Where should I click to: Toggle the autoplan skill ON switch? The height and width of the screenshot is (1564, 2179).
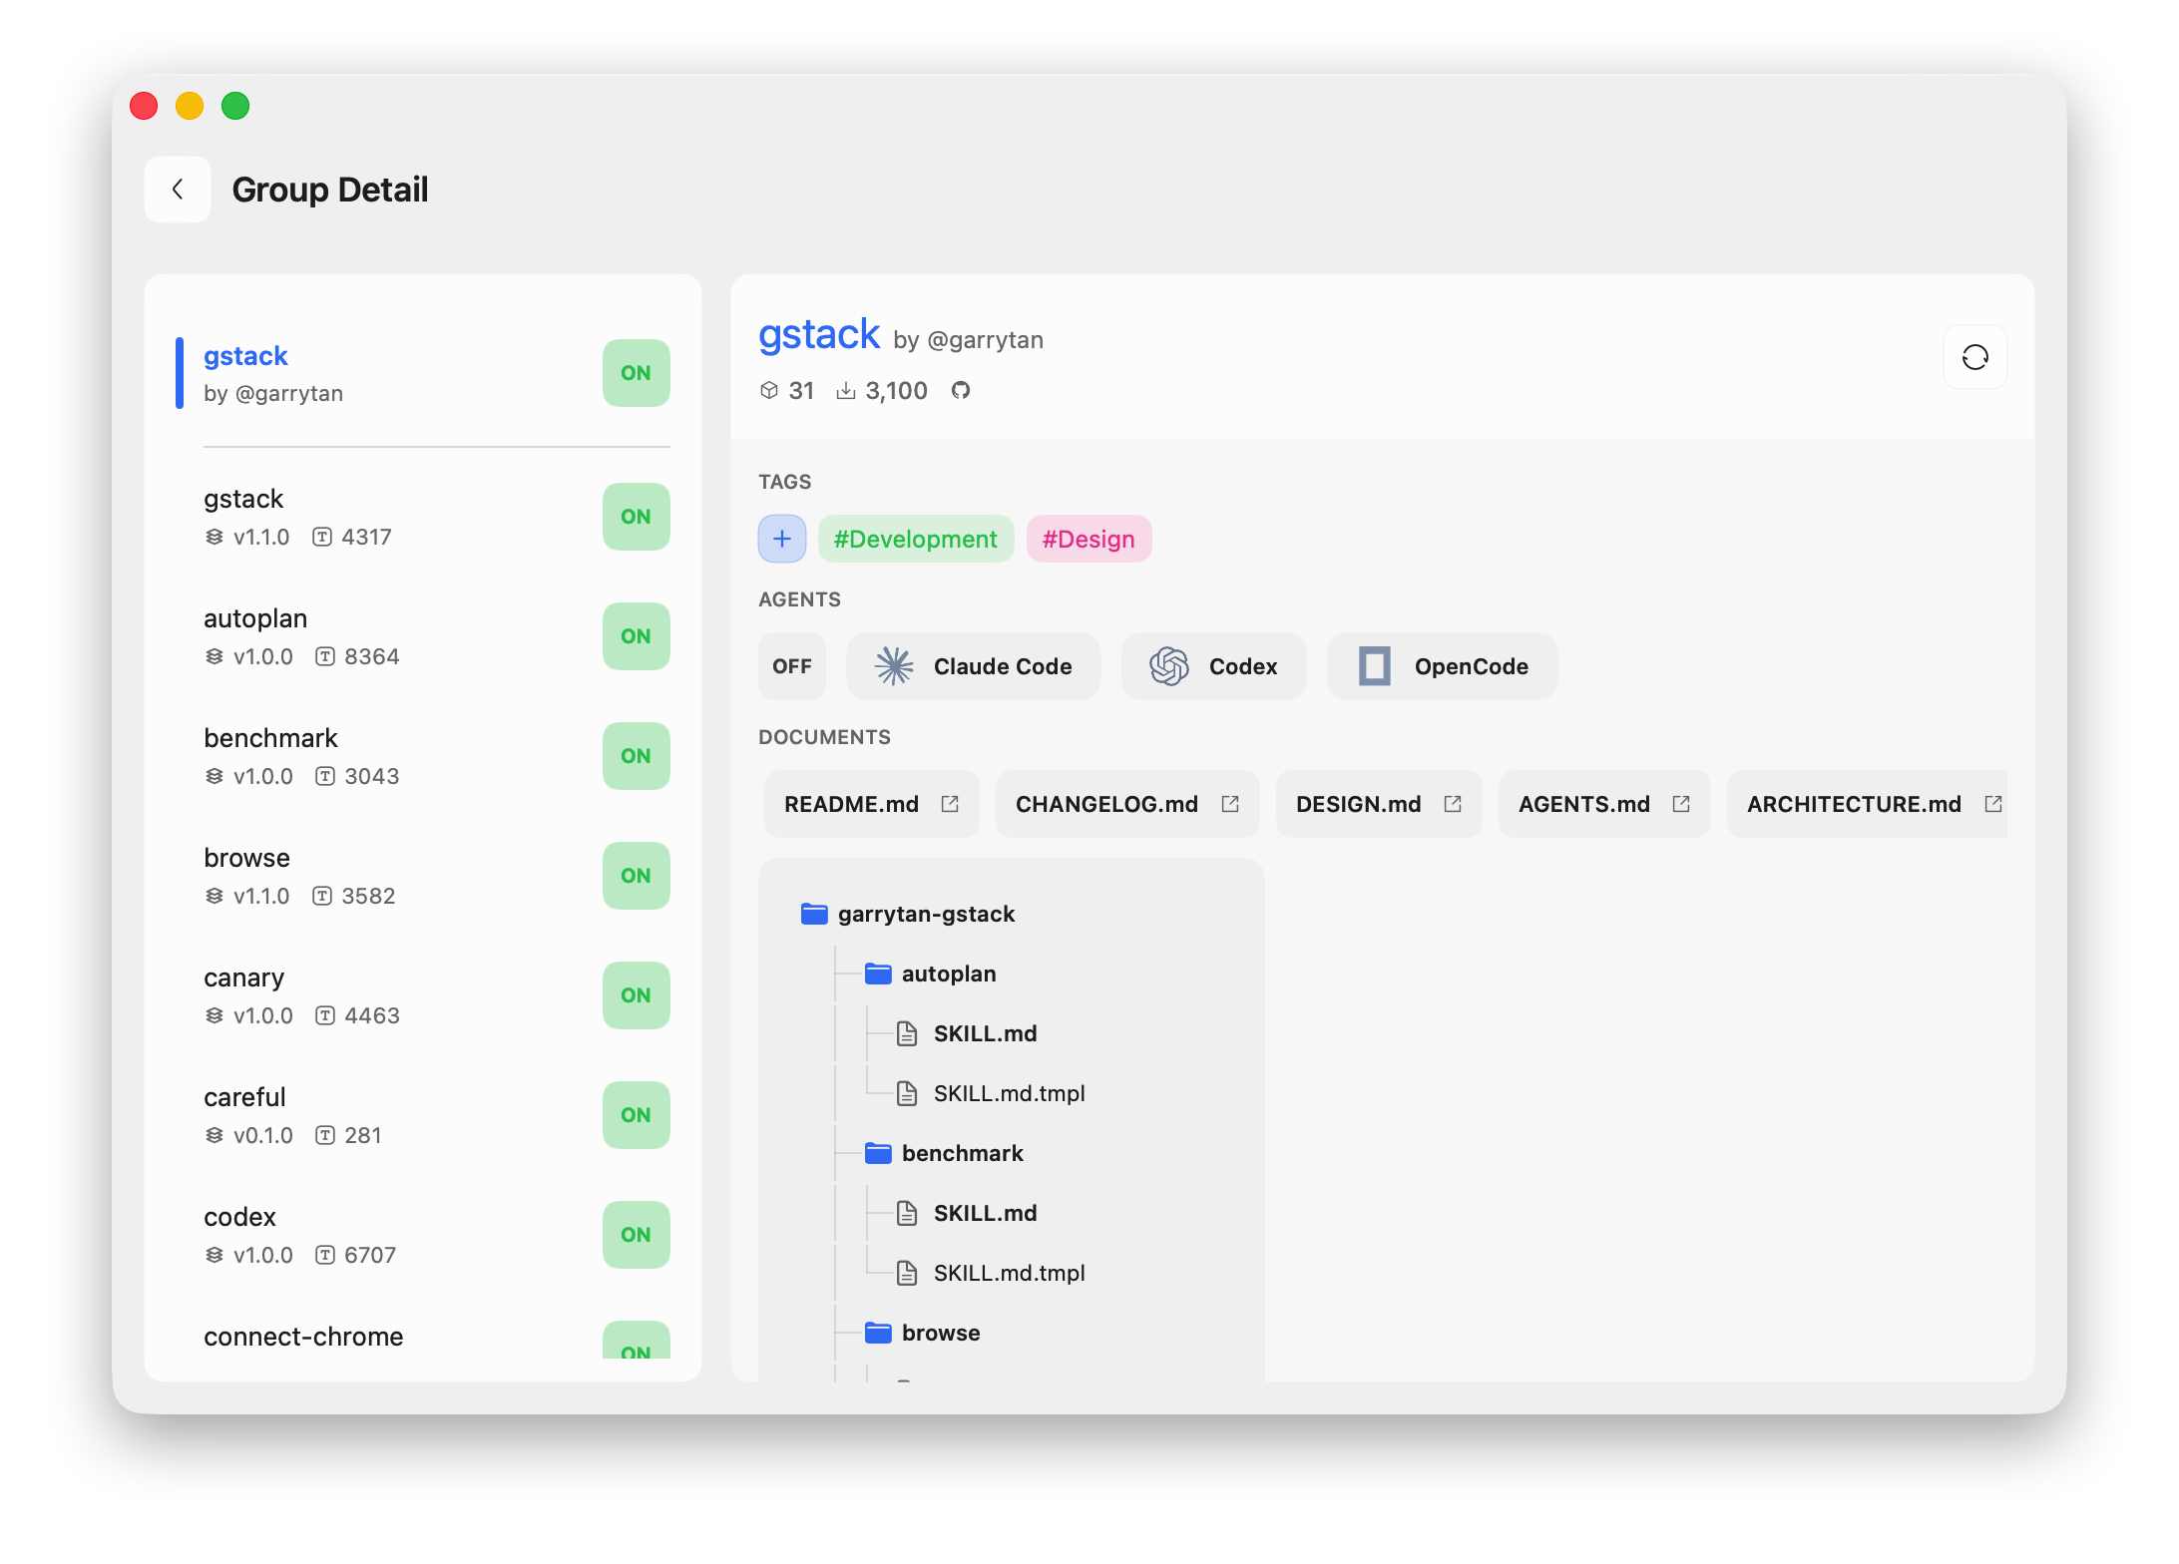636,636
